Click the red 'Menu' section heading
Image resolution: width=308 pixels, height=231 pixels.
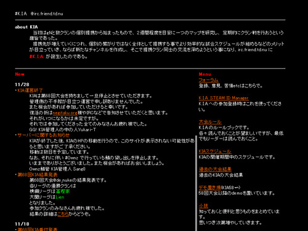(205, 74)
